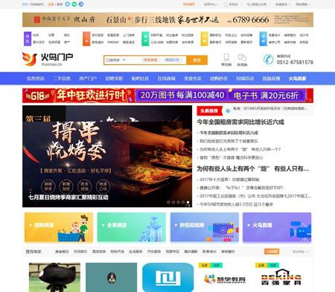Click the orange hot keyword tag in search box
335x292 pixels.
pyautogui.click(x=150, y=60)
